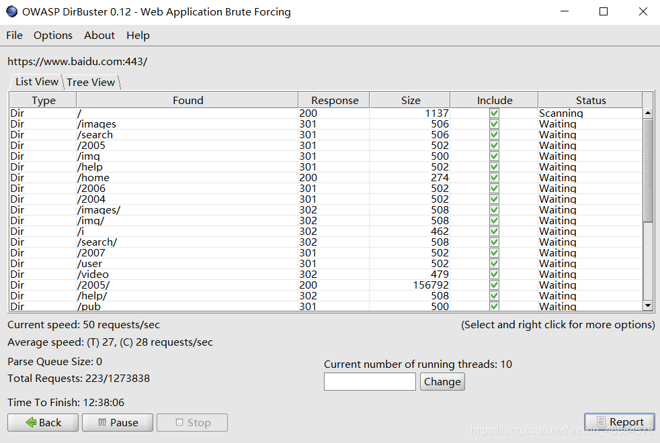The image size is (660, 443).
Task: Click the size value 274
Action: 440,177
